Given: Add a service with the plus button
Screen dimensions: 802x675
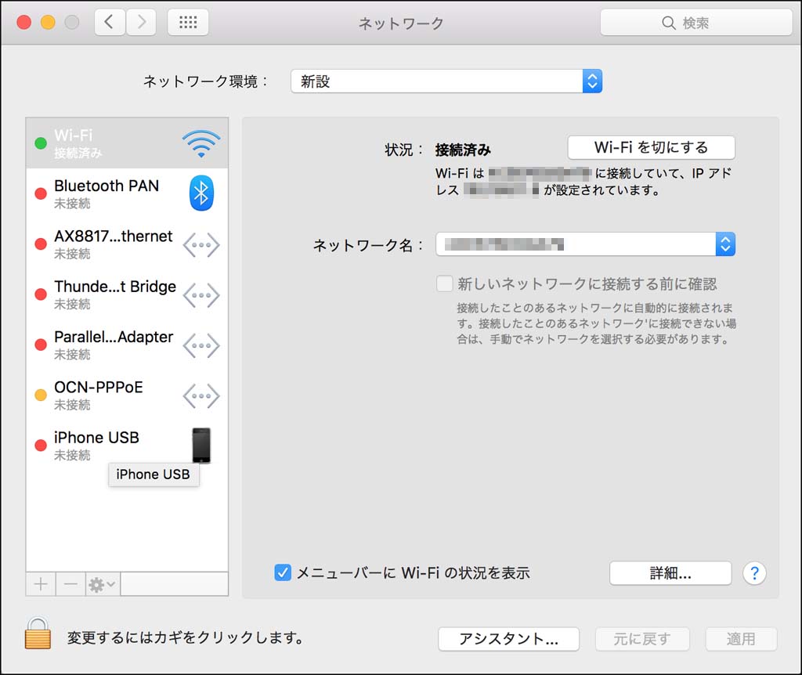Looking at the screenshot, I should pos(41,584).
